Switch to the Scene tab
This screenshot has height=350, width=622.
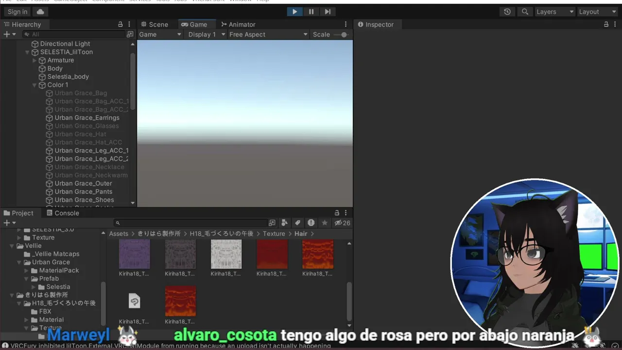point(154,24)
